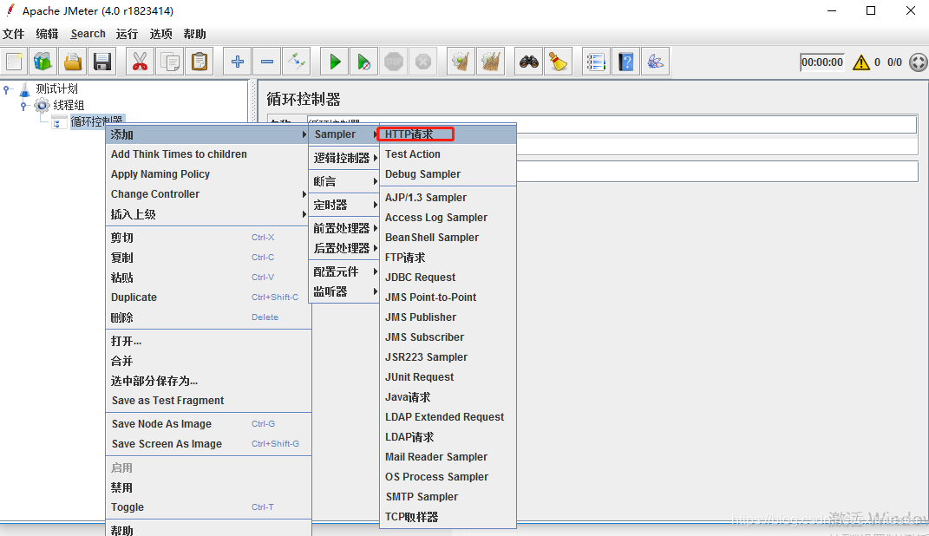This screenshot has width=929, height=536.
Task: Choose Apply Naming Policy
Action: click(208, 174)
